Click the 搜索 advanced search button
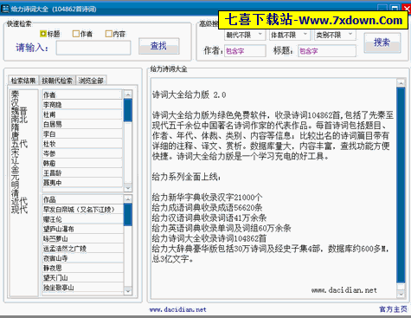The width and height of the screenshot is (411, 318). tap(382, 42)
